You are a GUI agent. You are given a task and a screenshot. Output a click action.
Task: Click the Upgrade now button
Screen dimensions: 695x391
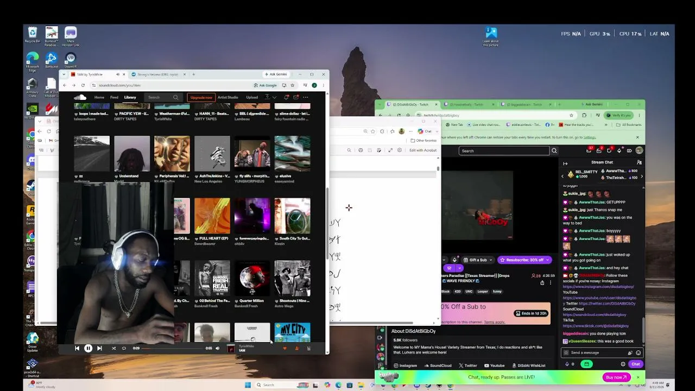point(201,97)
